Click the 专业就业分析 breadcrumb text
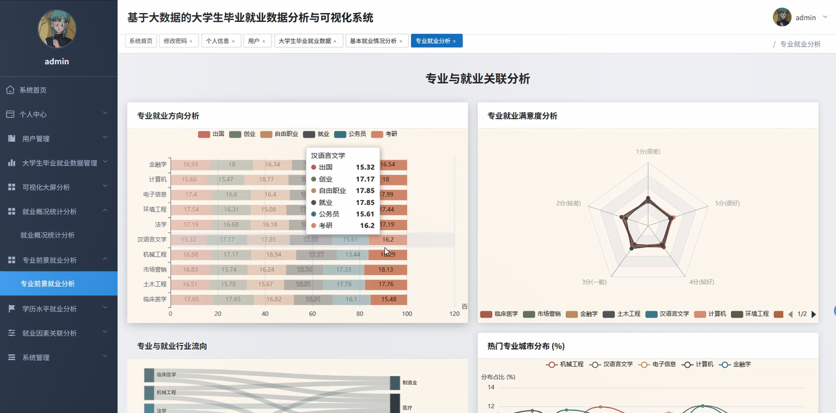The height and width of the screenshot is (413, 836). point(800,44)
